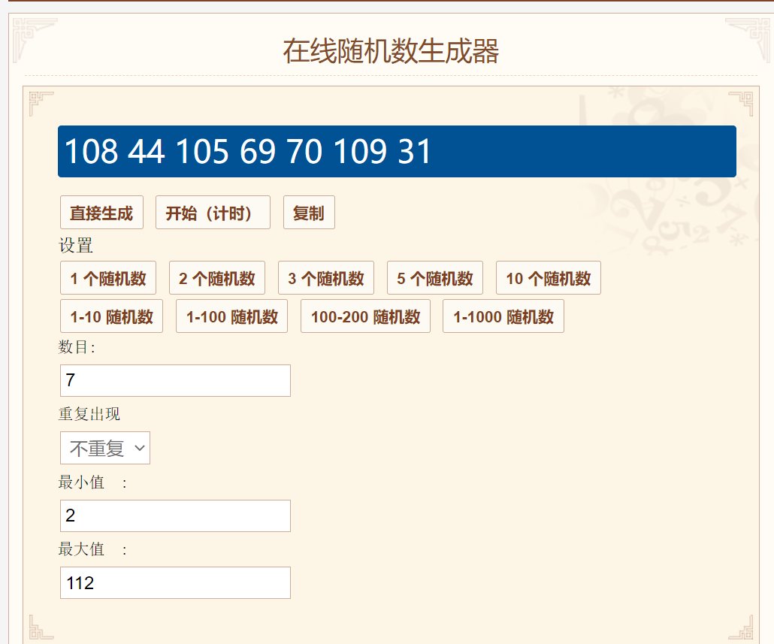Click the 重复出现 label

89,413
